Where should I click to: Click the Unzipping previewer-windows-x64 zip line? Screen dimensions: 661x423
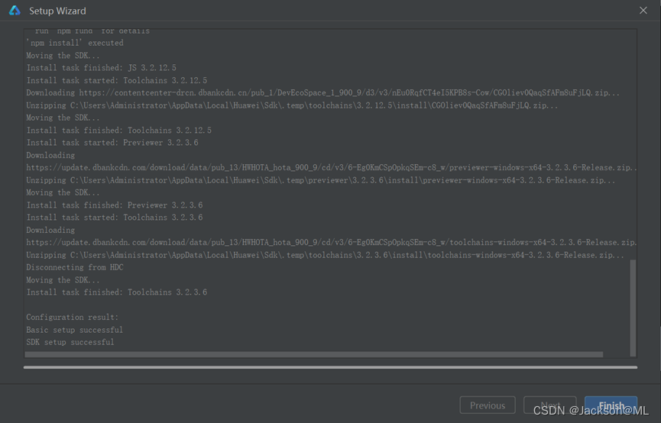pos(321,180)
